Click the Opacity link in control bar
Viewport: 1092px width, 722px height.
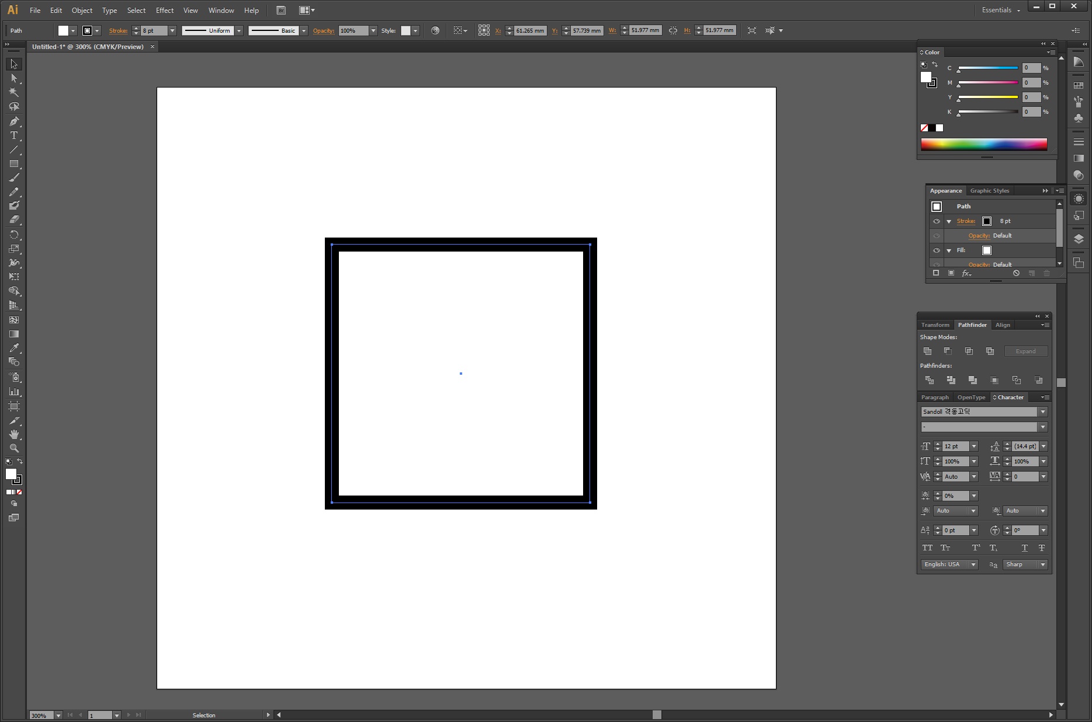[x=323, y=30]
